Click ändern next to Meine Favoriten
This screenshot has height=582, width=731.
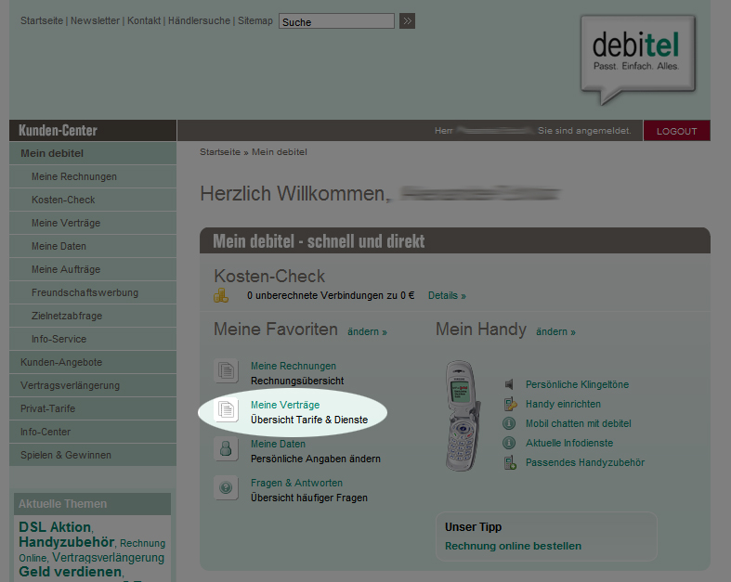[x=367, y=331]
